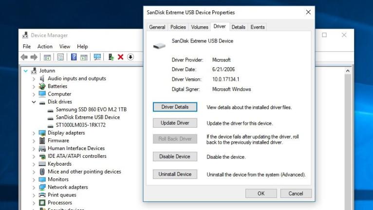373x210 pixels.
Task: Click the SanDisk drive icon in Properties dialog
Action: [159, 46]
